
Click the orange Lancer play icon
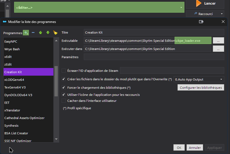tap(199, 4)
